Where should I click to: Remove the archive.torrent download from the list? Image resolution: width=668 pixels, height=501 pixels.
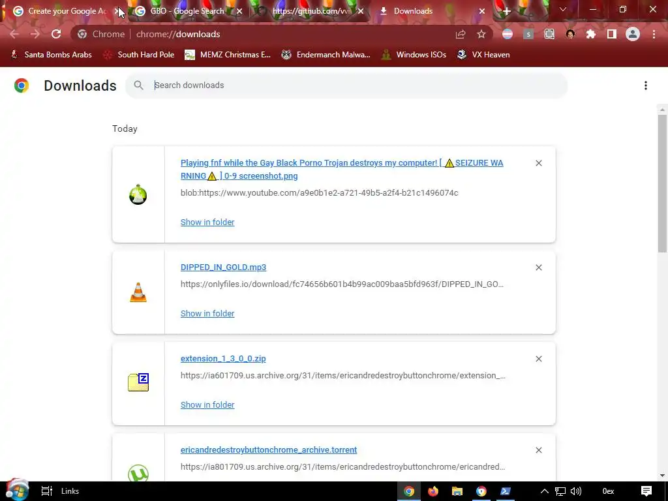click(x=538, y=450)
